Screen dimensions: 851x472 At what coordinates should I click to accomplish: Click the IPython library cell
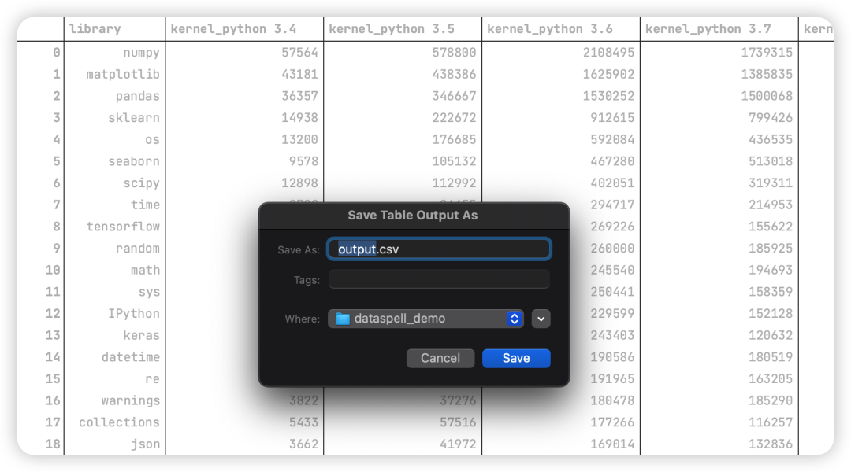(x=133, y=313)
